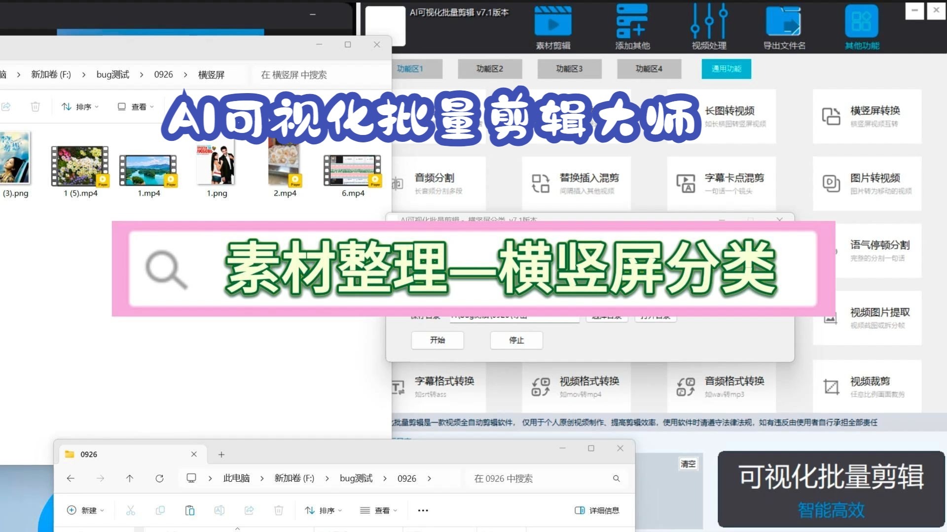Screen dimensions: 947x532
Task: Click the 视频裁剪 crop icon
Action: (831, 387)
